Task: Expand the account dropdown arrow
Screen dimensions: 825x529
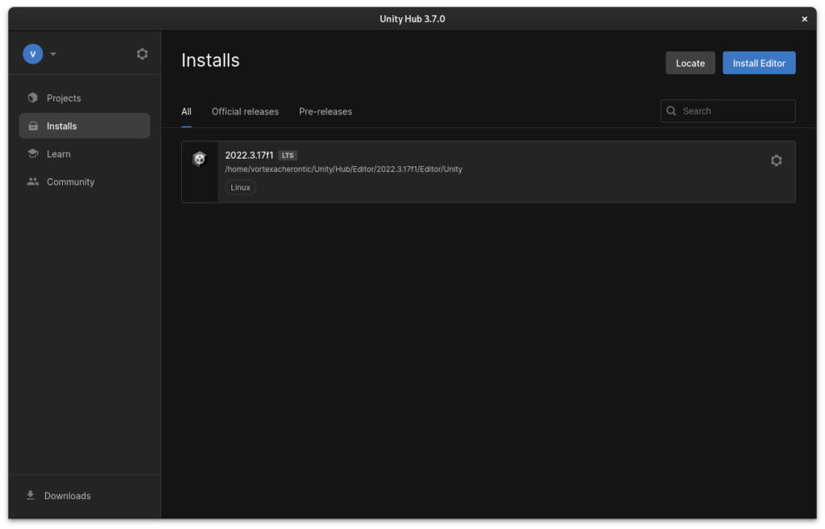Action: (x=53, y=54)
